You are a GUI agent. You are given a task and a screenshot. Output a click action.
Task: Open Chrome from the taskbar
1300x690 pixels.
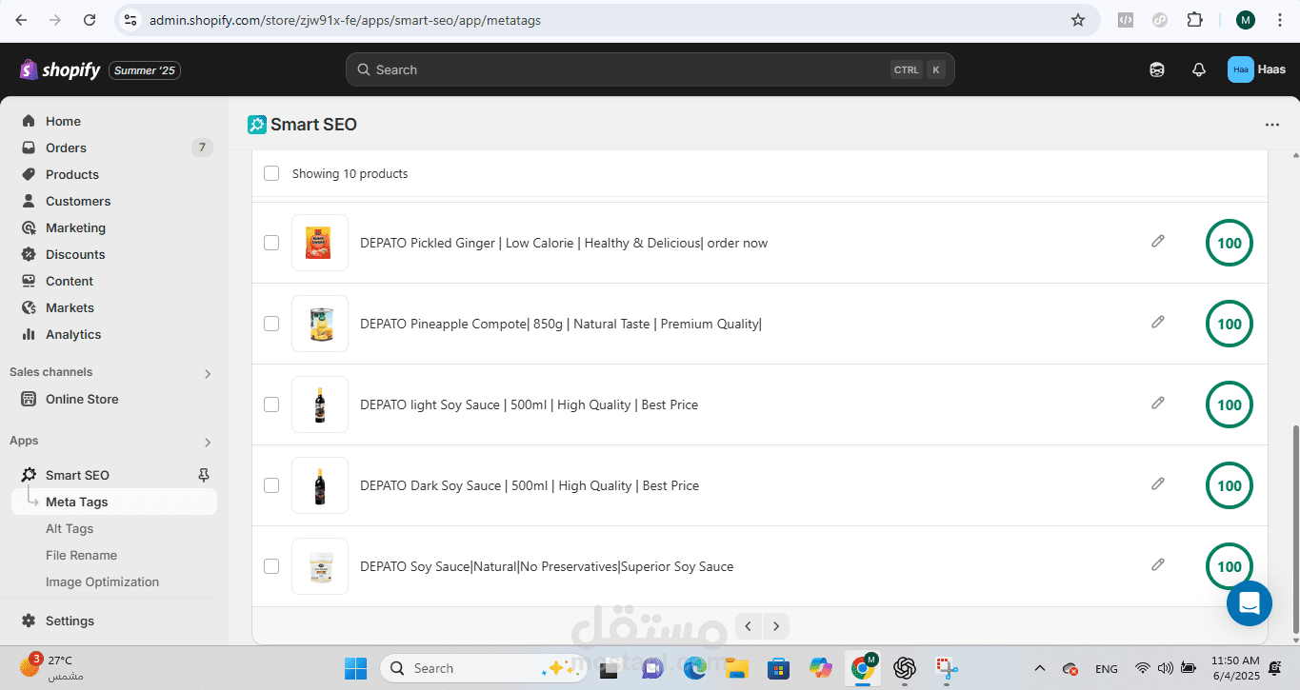click(864, 668)
